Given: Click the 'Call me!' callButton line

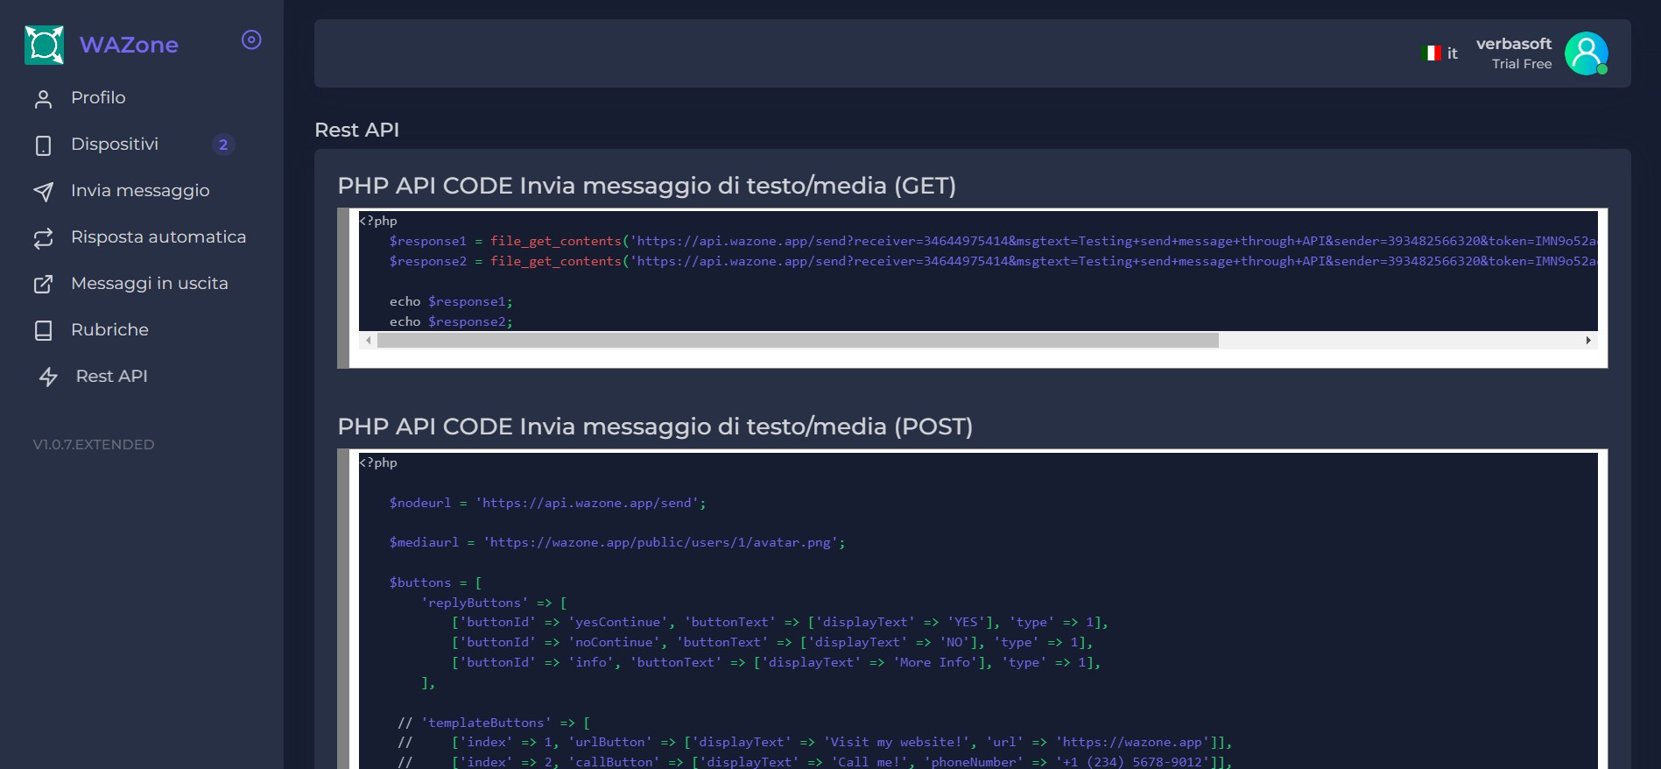Looking at the screenshot, I should tap(815, 762).
